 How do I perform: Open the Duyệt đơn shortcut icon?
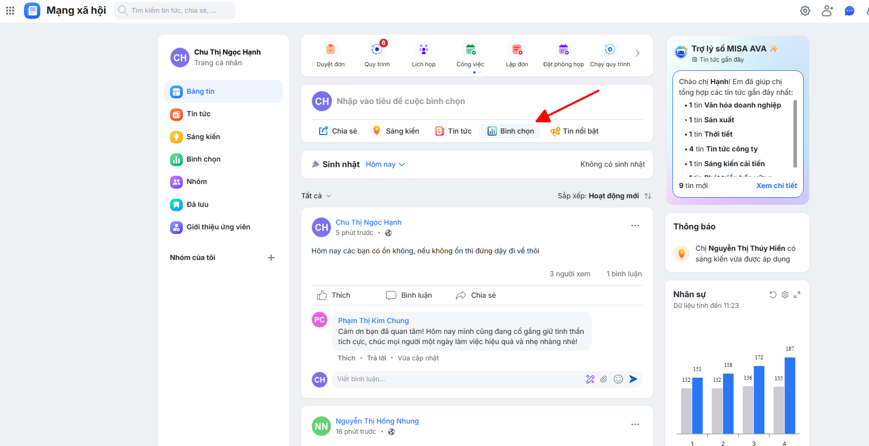(x=330, y=50)
